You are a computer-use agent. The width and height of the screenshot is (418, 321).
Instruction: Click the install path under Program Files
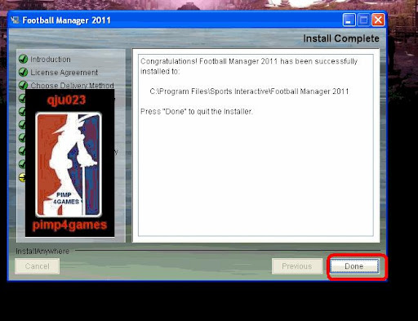point(249,91)
